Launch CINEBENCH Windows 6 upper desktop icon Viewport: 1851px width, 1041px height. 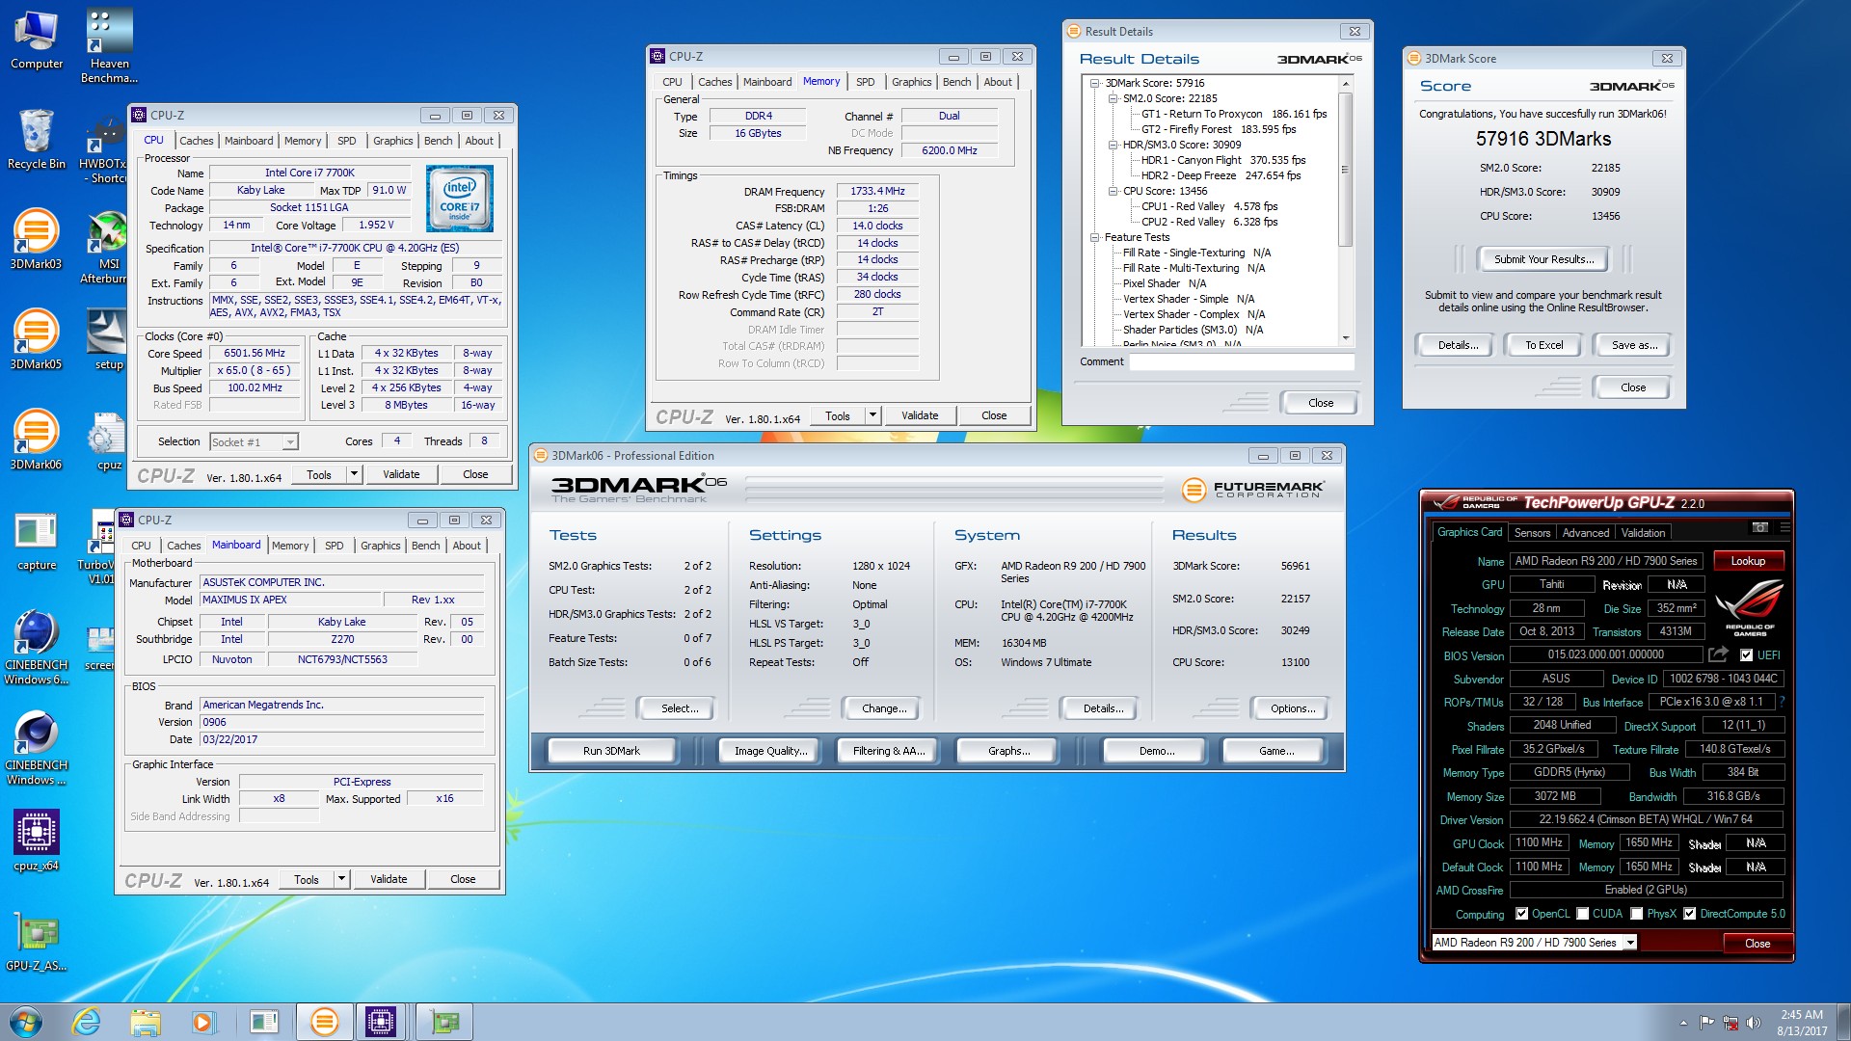(x=37, y=648)
